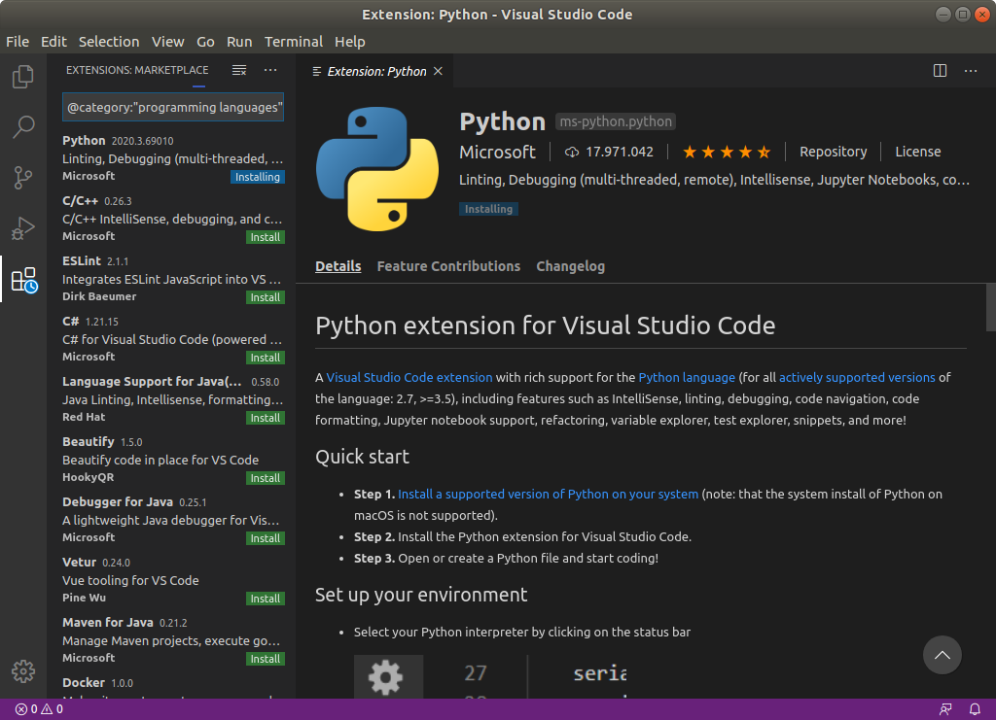This screenshot has height=720, width=996.
Task: Install the C# extension
Action: pyautogui.click(x=266, y=358)
